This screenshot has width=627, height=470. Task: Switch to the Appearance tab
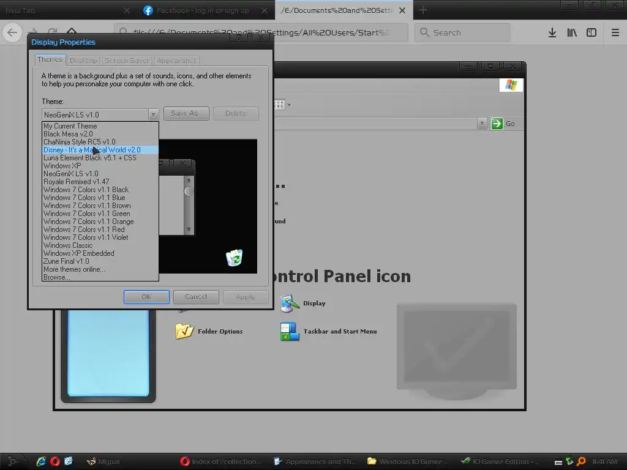click(177, 61)
